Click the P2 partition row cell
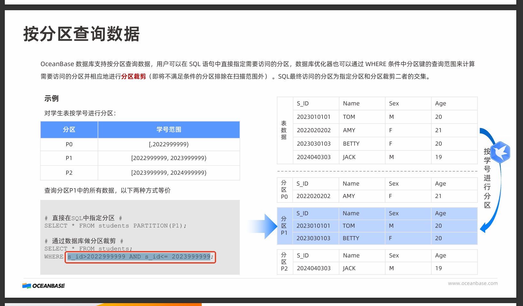Viewport: 523px width, 306px height. [69, 173]
